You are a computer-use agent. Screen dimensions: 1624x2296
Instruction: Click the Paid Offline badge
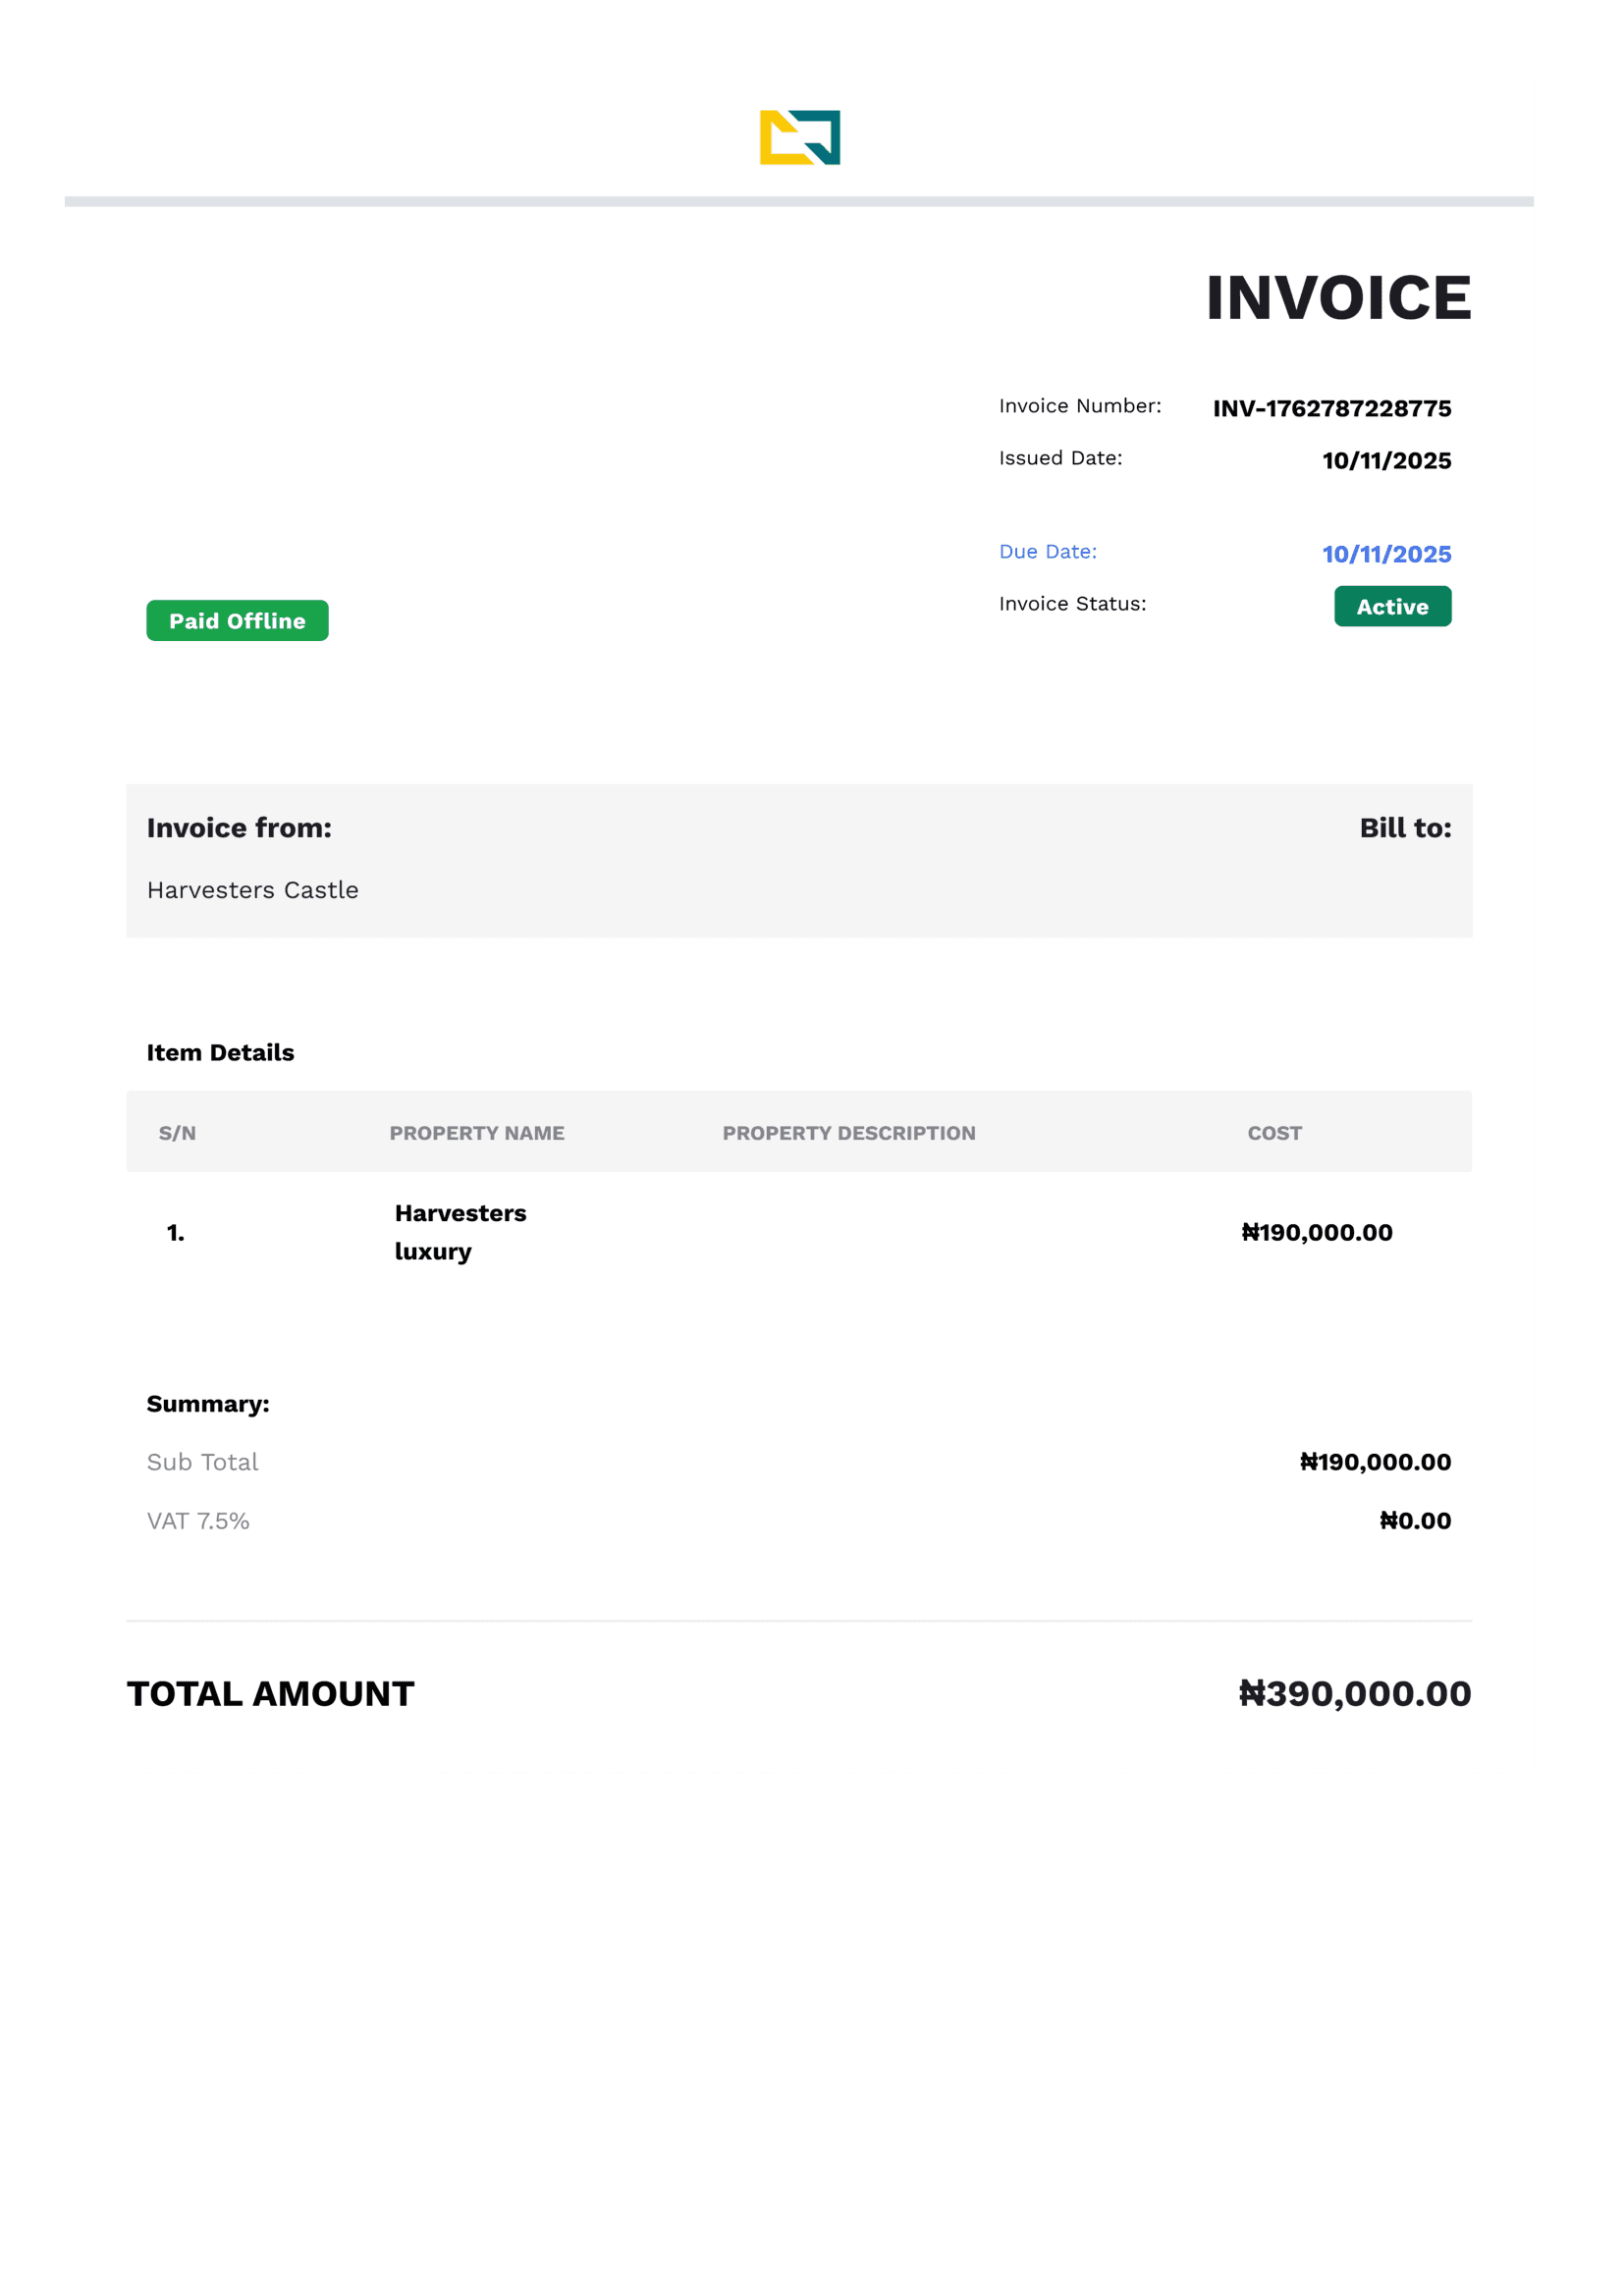tap(237, 621)
